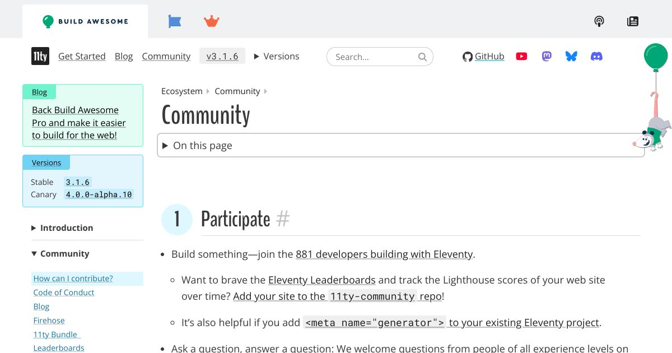Click the 11ty logo
The width and height of the screenshot is (672, 353).
[40, 56]
